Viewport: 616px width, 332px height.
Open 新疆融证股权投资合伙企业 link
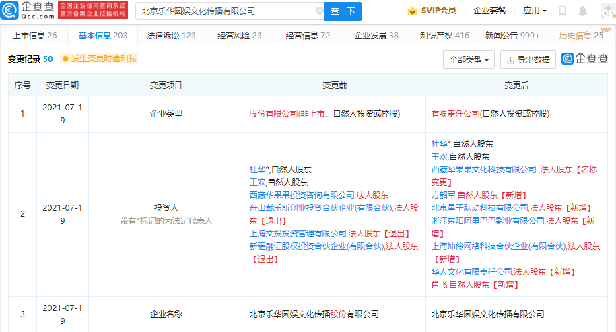tap(316, 246)
